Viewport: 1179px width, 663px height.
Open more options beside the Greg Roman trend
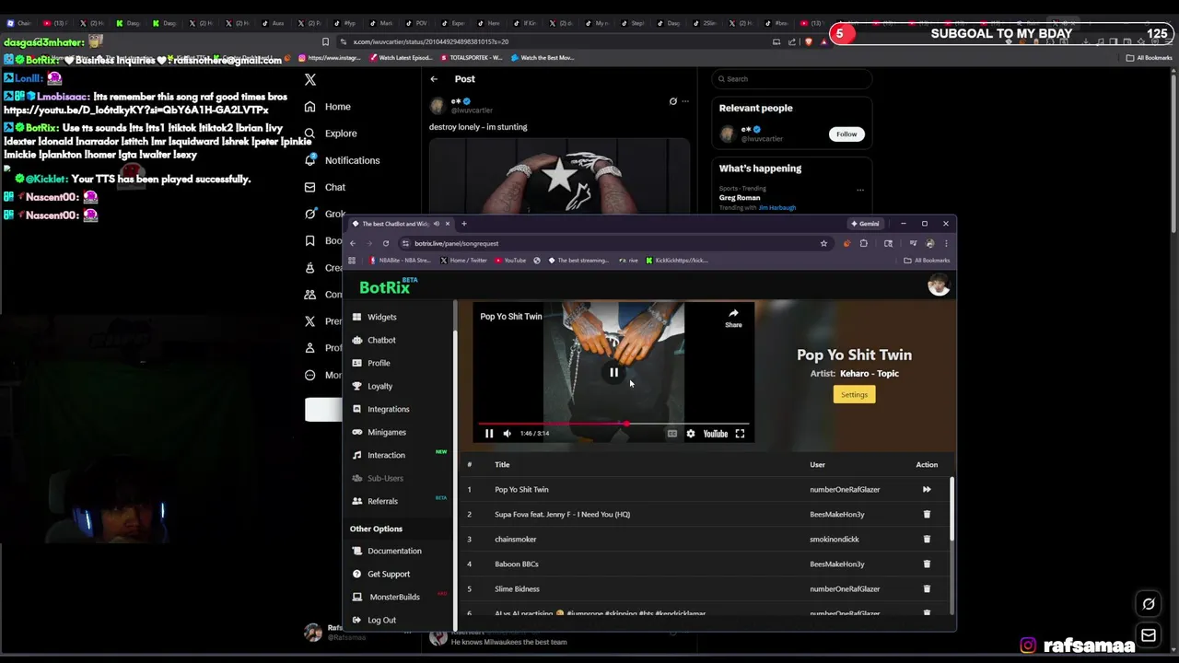tap(860, 190)
